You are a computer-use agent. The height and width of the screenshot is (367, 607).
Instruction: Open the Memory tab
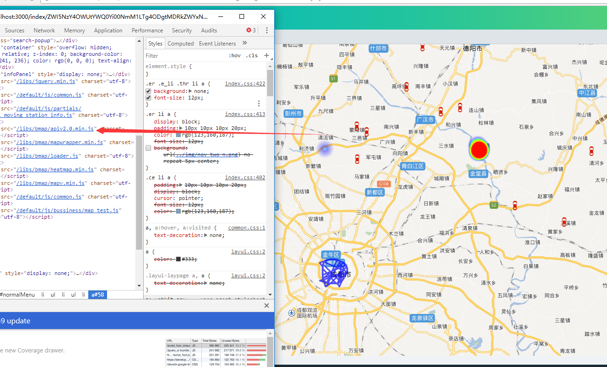pos(74,31)
